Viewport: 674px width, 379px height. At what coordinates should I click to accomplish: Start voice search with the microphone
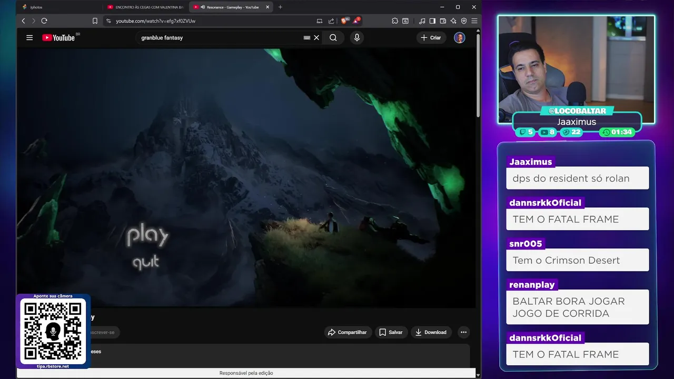[x=357, y=37]
